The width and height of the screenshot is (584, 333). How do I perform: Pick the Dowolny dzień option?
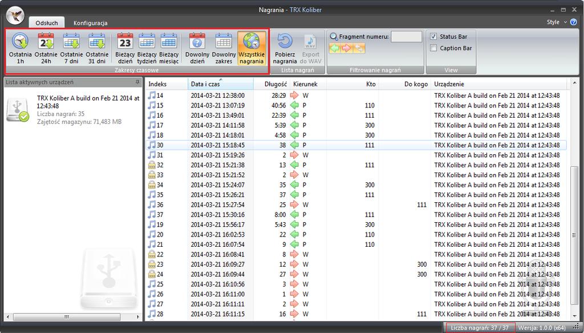coord(197,49)
